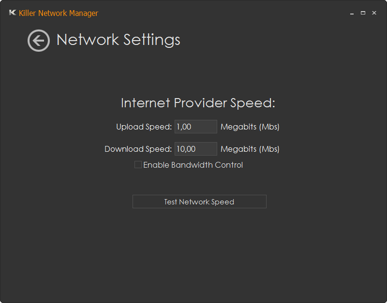
Task: Focus the Download Speed input field
Action: tap(196, 149)
